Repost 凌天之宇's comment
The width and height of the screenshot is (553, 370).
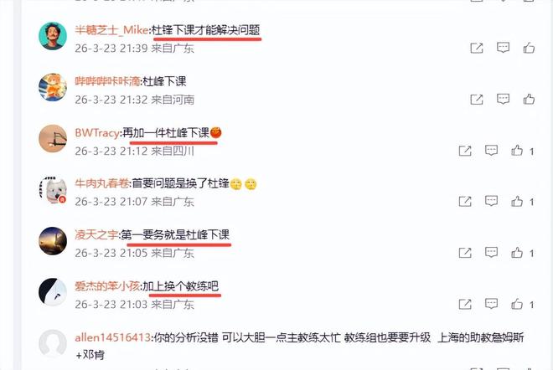(465, 253)
